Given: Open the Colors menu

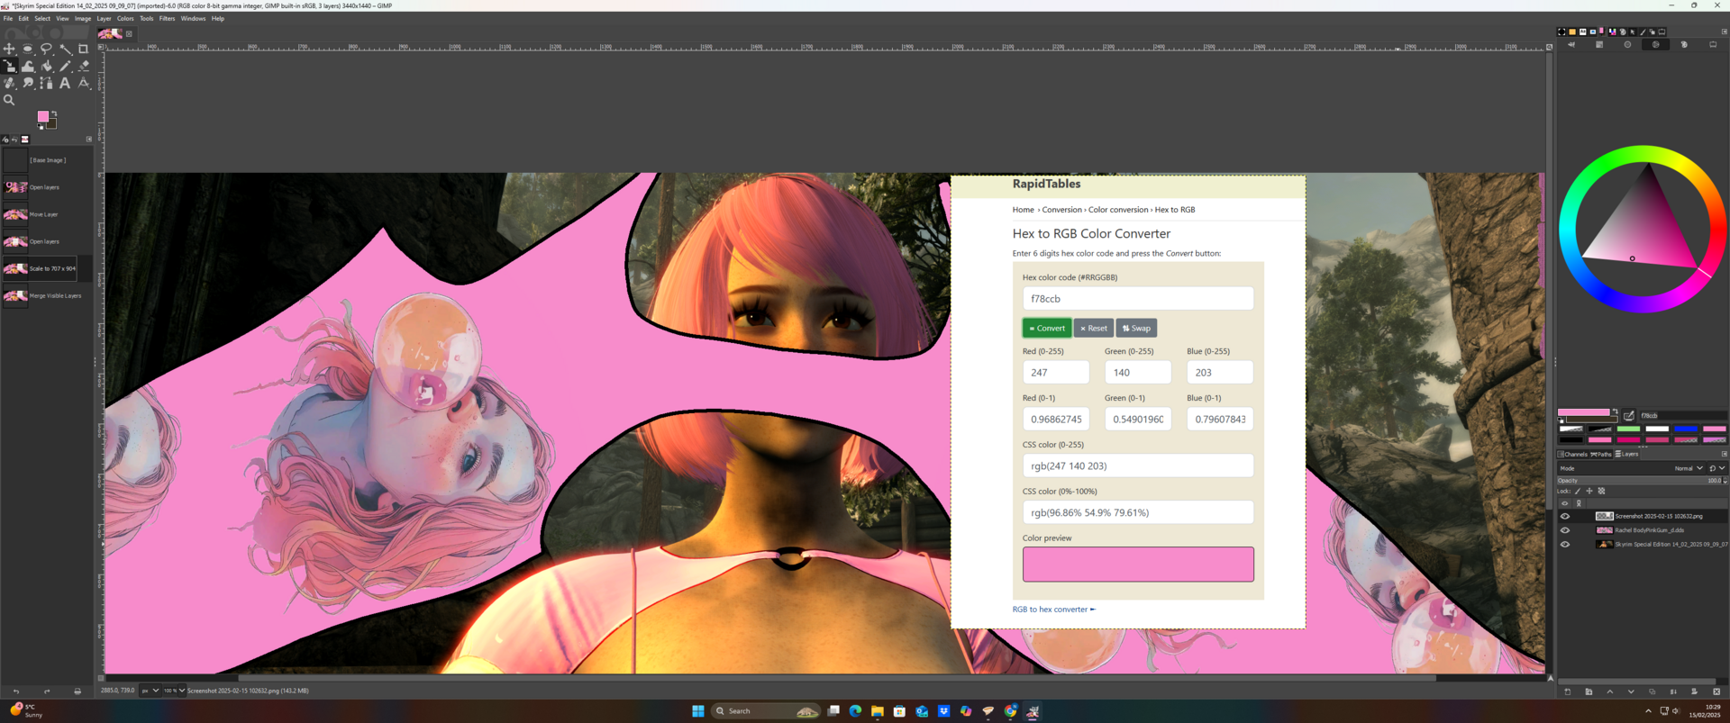Looking at the screenshot, I should (x=125, y=18).
